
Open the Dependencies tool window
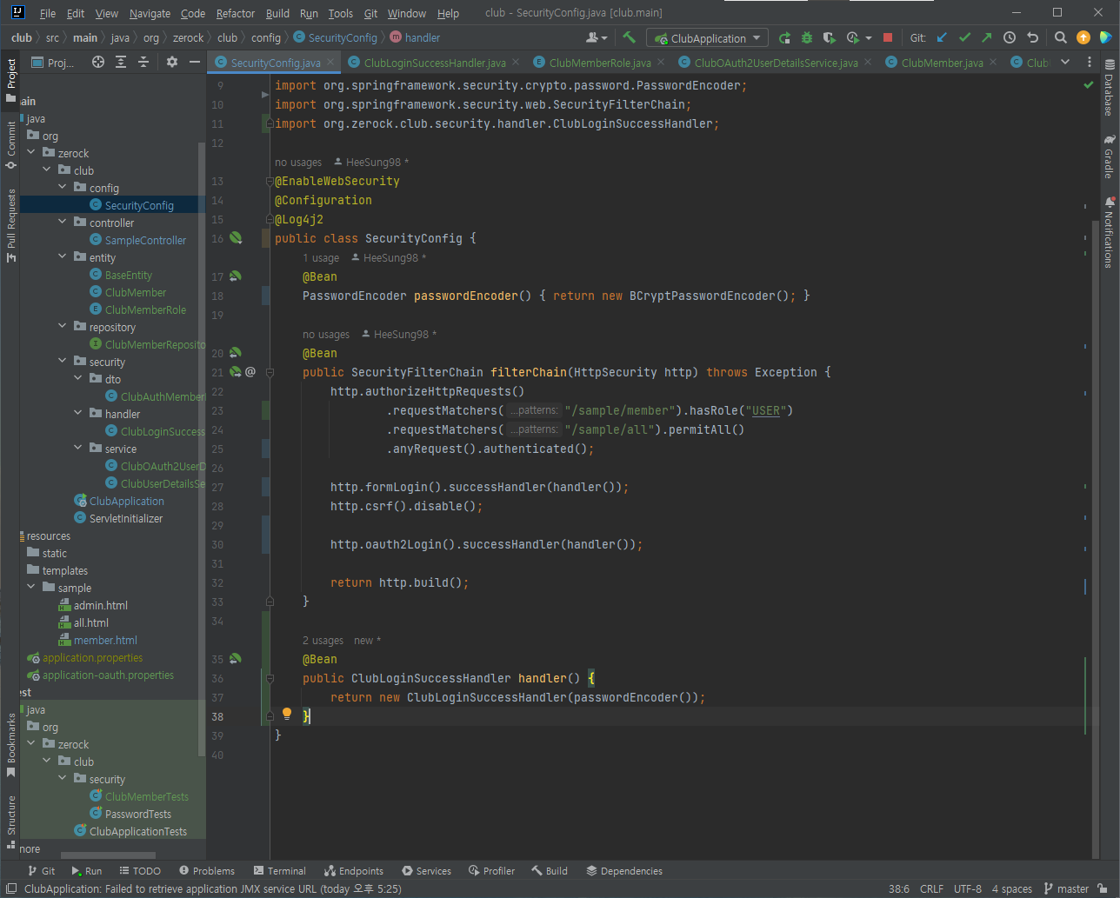click(624, 870)
